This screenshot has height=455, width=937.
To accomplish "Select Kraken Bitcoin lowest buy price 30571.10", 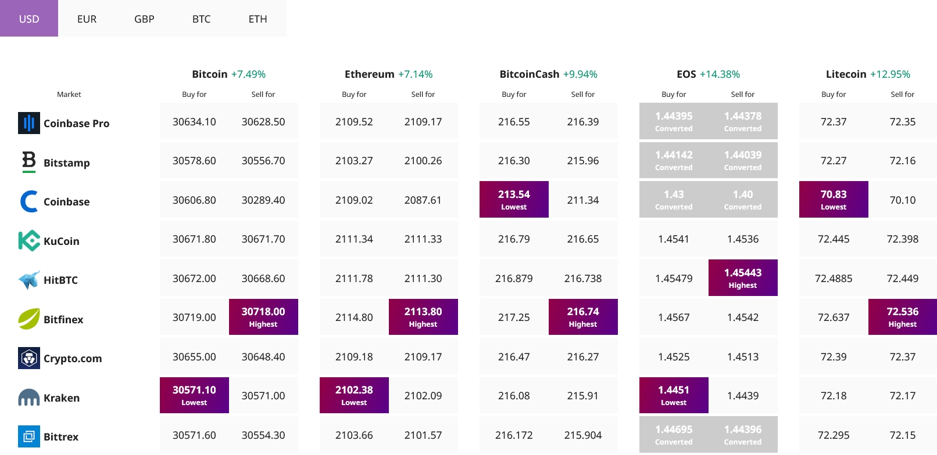I will click(194, 395).
